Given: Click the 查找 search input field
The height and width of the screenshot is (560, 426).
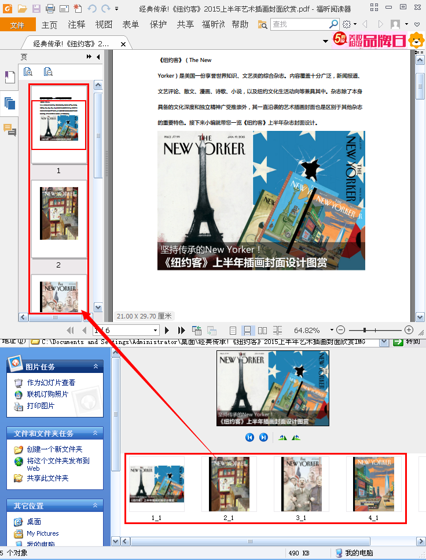Looking at the screenshot, I should click(299, 24).
